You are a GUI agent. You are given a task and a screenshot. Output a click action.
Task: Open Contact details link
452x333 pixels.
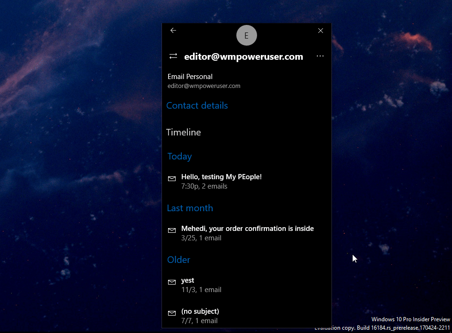click(197, 105)
